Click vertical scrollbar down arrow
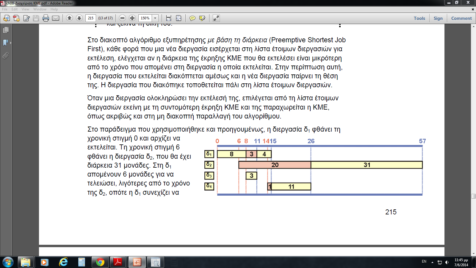476x268 pixels. click(473, 253)
